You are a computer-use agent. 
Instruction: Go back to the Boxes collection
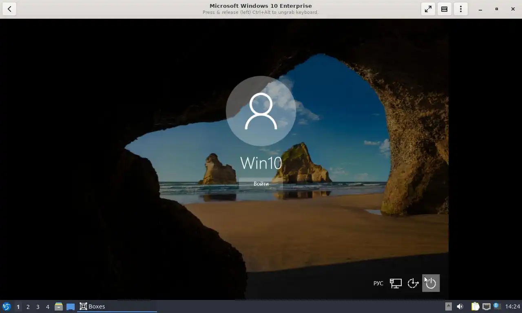[9, 9]
